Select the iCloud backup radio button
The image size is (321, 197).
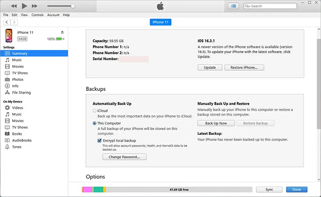click(x=95, y=110)
